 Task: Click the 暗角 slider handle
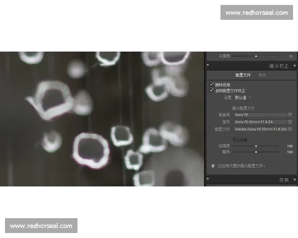256,152
